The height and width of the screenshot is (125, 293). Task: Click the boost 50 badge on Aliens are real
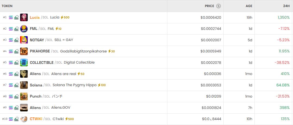pyautogui.click(x=81, y=74)
